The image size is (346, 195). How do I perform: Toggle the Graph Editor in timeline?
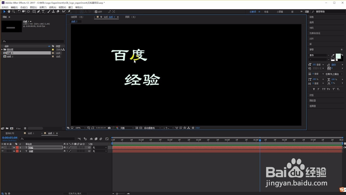(x=107, y=139)
